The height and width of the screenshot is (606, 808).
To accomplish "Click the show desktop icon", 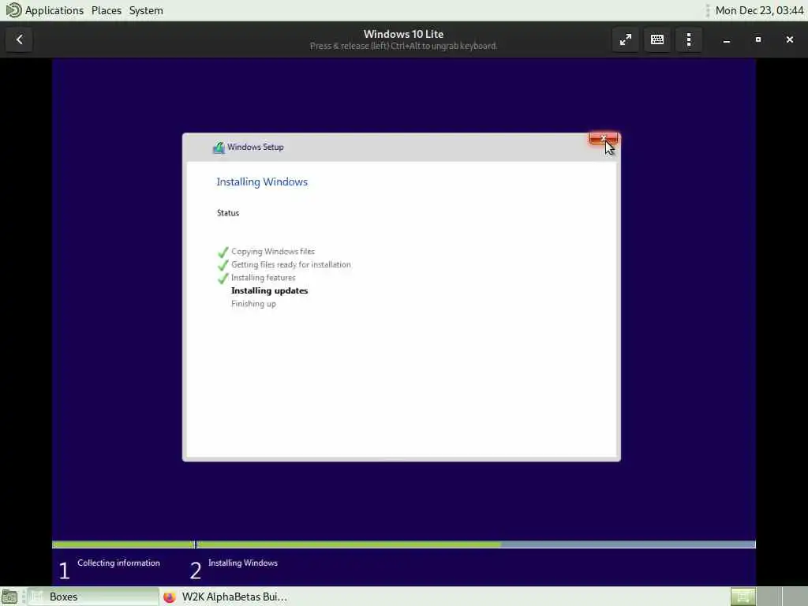I will pyautogui.click(x=9, y=597).
